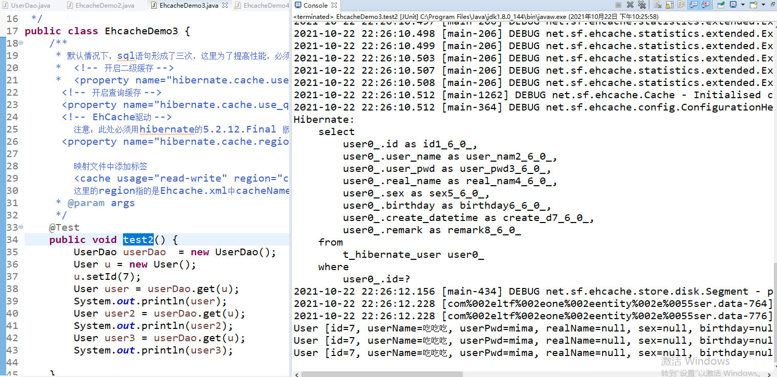
Task: Click the Open Console icon
Action: click(x=753, y=5)
